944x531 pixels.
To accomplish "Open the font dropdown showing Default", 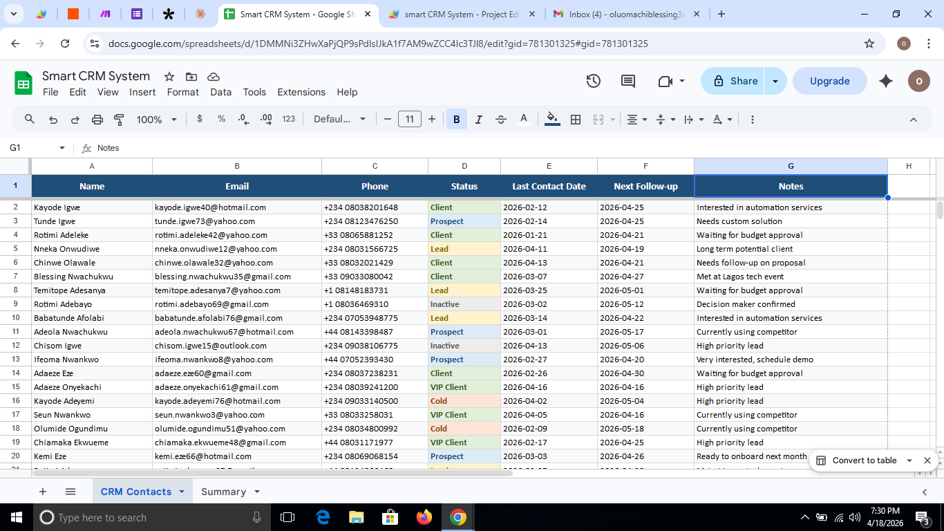I will [x=339, y=119].
